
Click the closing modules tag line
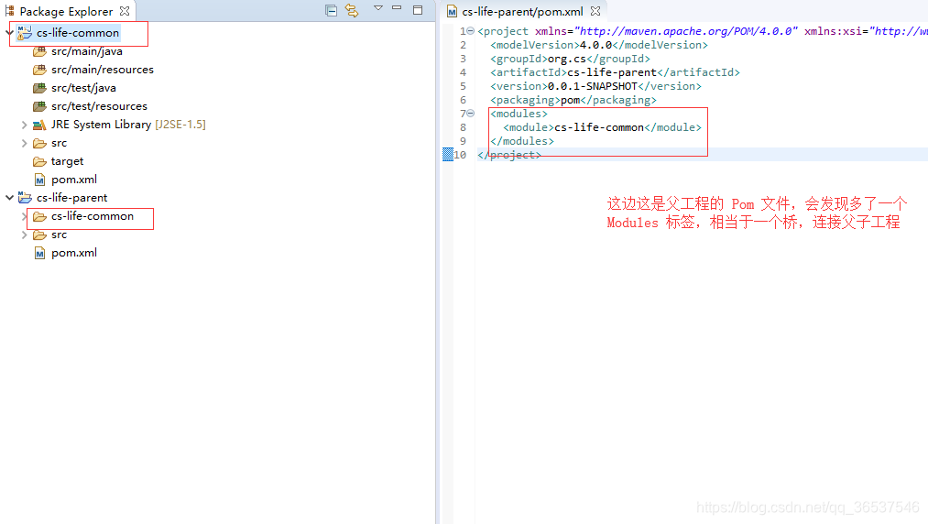522,141
